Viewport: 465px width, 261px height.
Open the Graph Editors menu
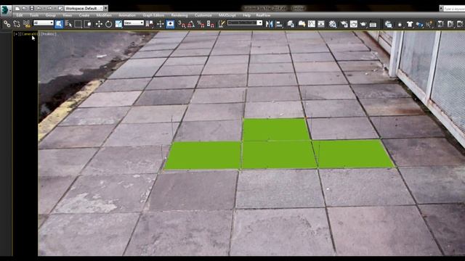click(153, 15)
